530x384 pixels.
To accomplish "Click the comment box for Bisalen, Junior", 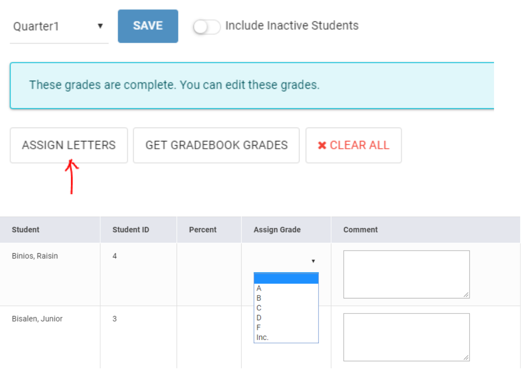I will 406,337.
